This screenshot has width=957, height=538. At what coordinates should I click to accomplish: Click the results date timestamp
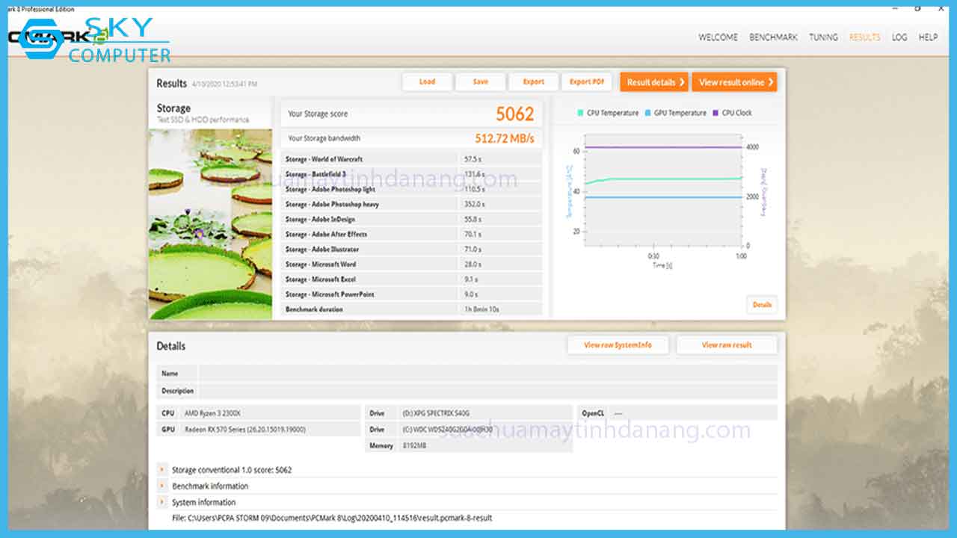[224, 84]
